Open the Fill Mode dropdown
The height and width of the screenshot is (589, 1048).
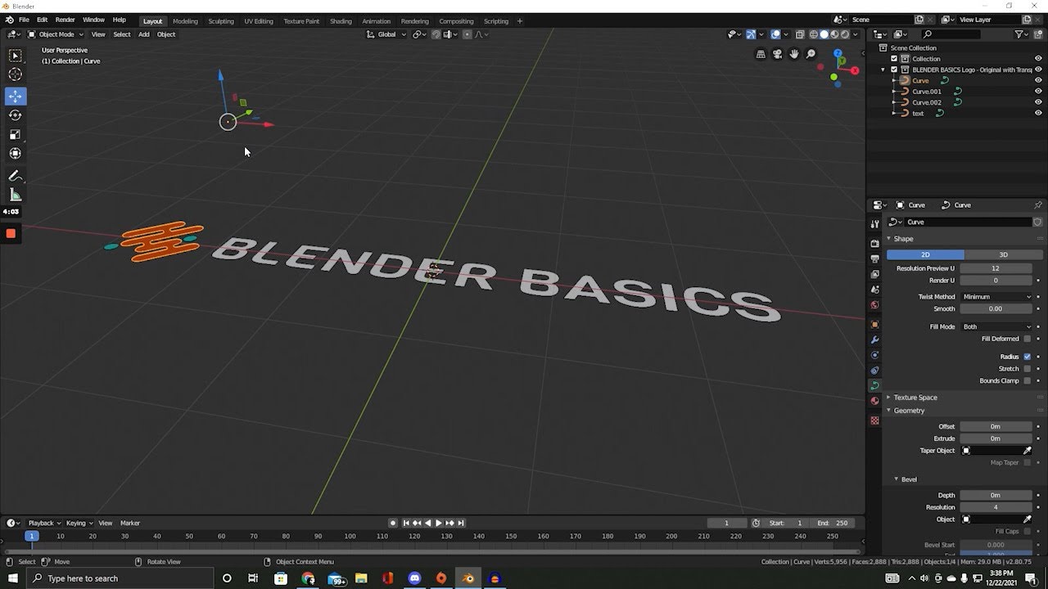pos(996,326)
